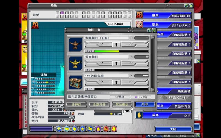
Task: Open help in the 神灯一览 dialog
Action: 149,30
